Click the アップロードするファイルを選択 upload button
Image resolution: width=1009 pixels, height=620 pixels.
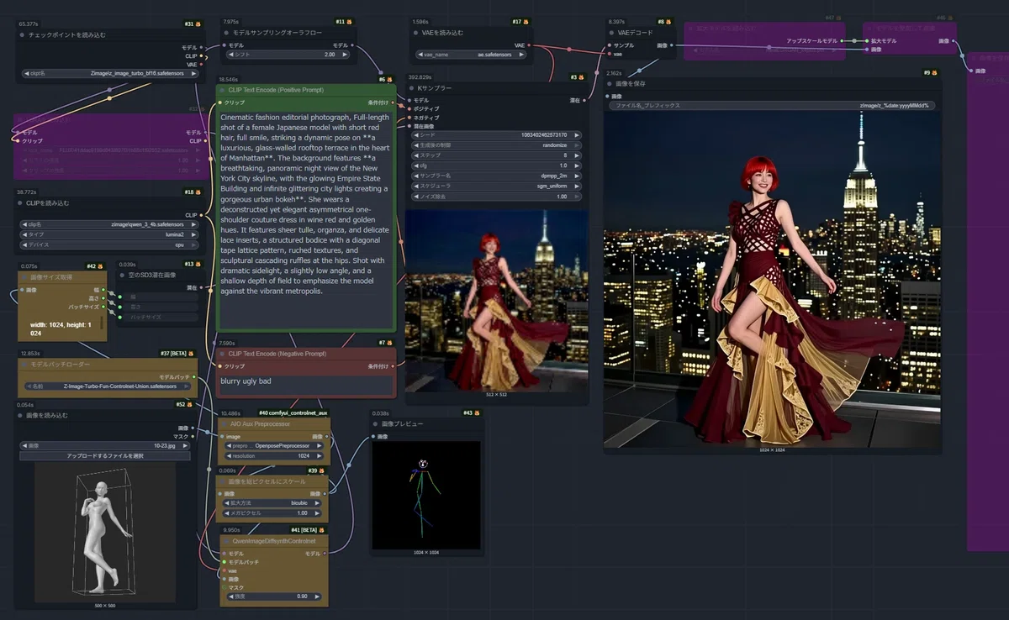tap(105, 456)
